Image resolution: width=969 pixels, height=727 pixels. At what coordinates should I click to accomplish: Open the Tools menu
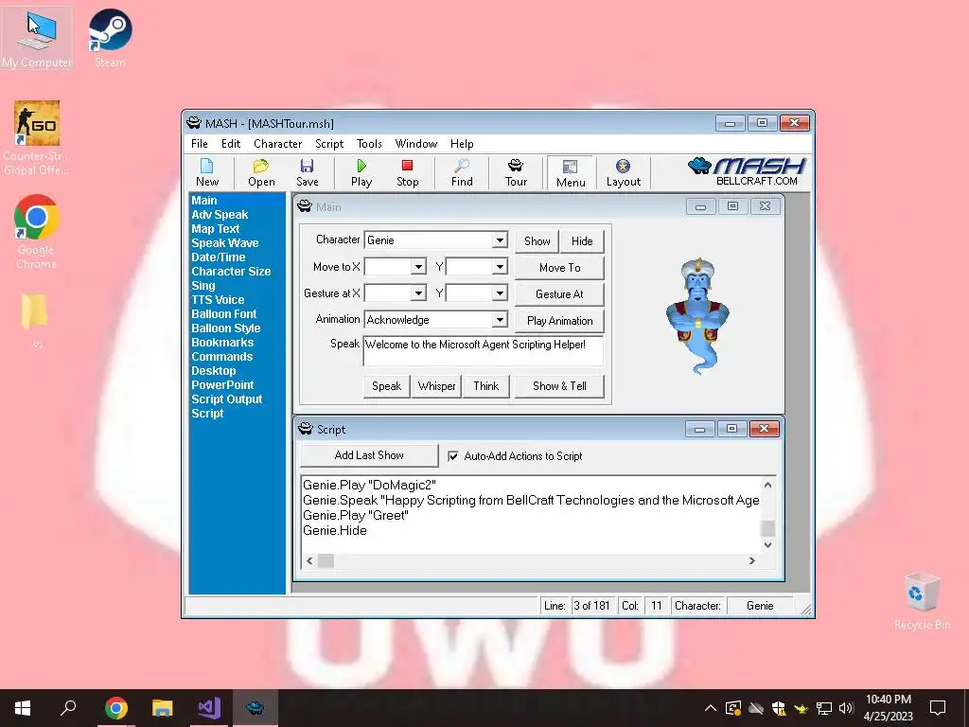click(369, 144)
